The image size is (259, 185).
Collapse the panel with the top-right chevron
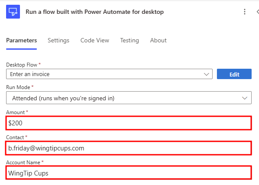(258, 12)
